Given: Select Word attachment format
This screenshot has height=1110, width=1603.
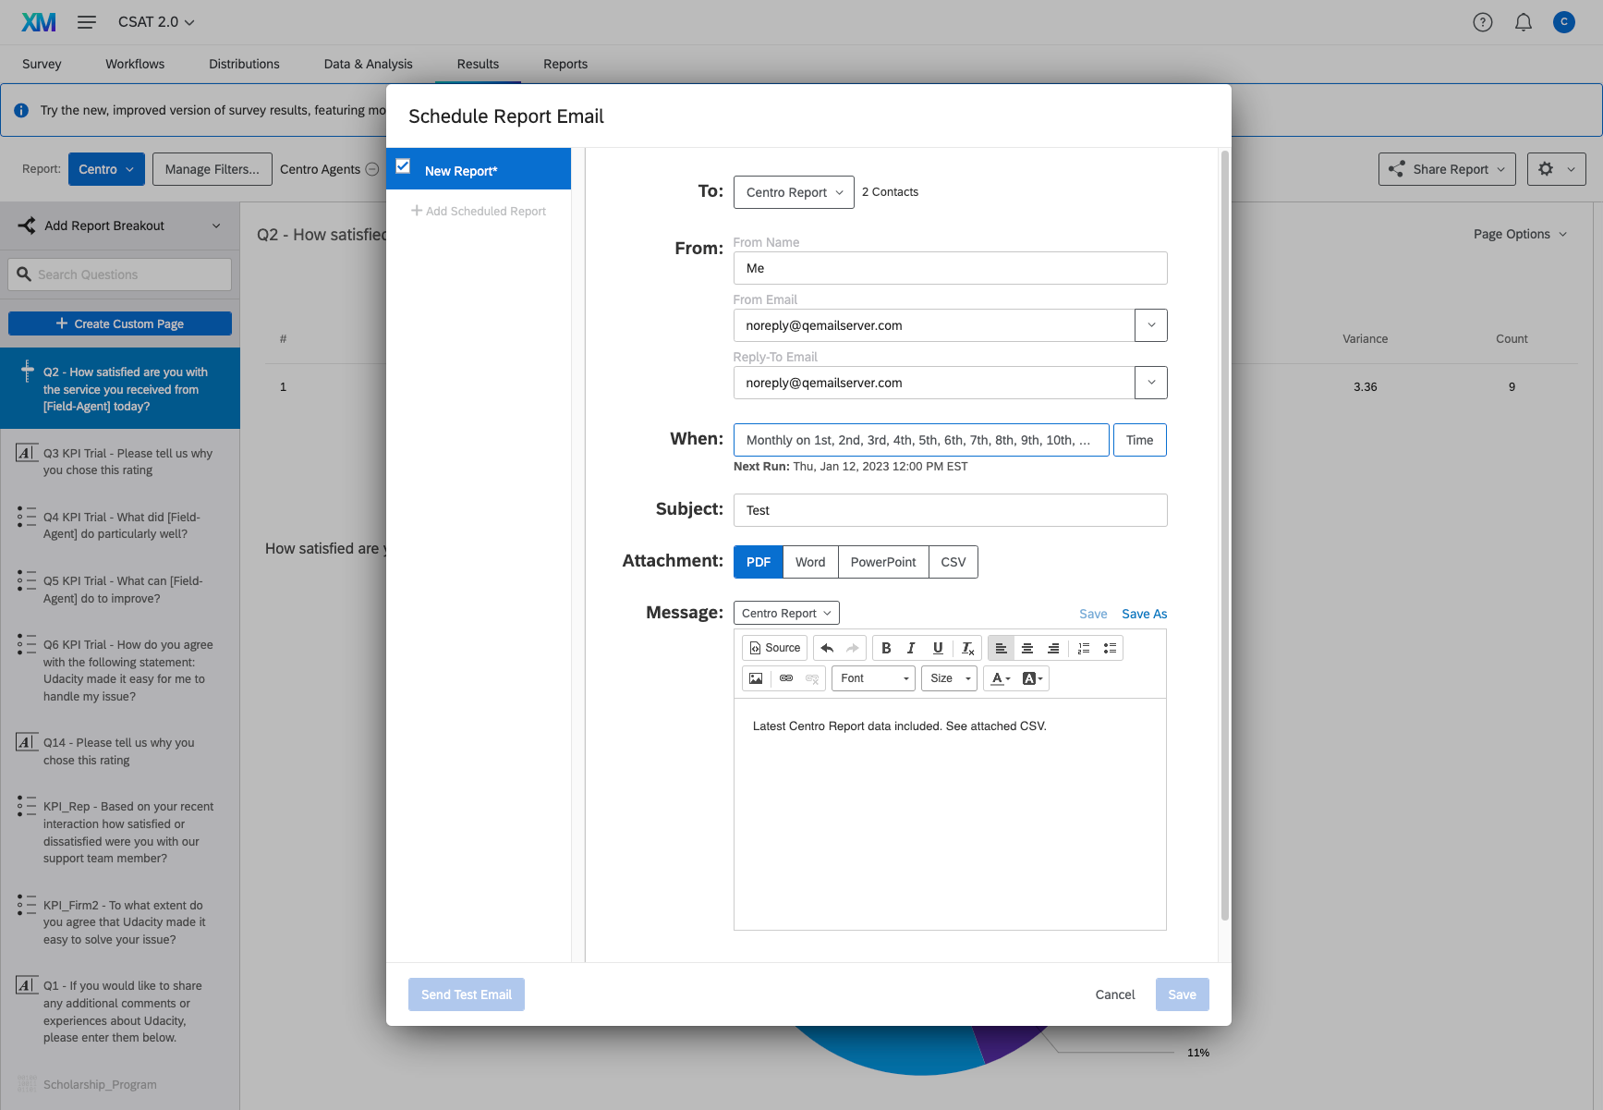Looking at the screenshot, I should click(x=810, y=562).
